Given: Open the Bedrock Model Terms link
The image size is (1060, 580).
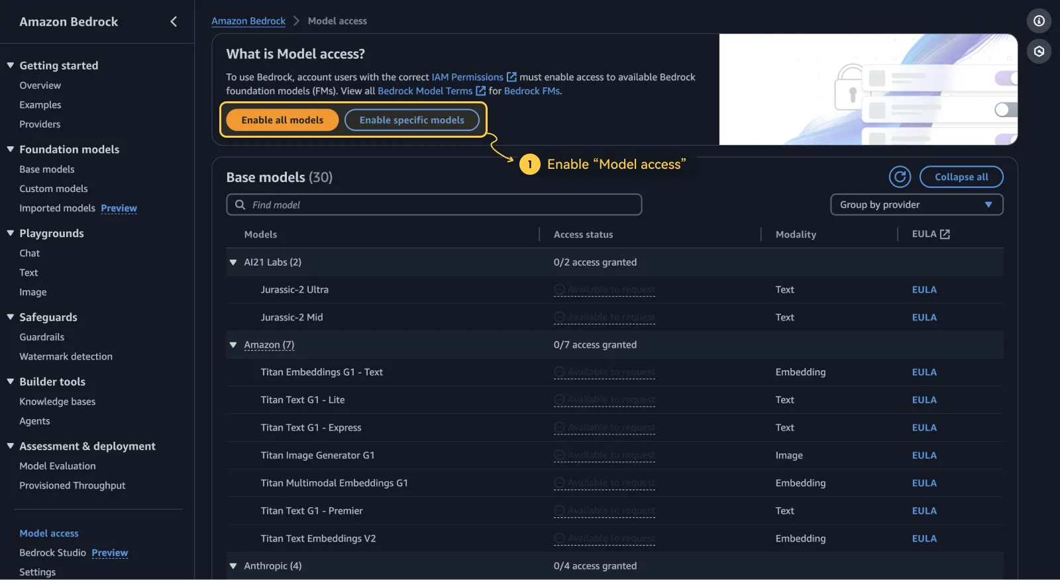Looking at the screenshot, I should click(x=425, y=91).
